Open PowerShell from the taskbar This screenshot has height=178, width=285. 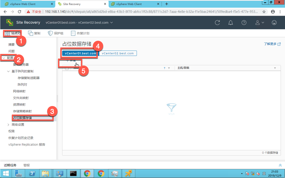tap(32, 173)
